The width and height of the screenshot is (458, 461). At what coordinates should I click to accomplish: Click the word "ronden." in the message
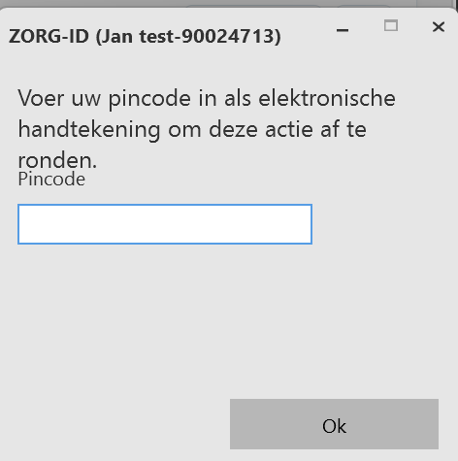pos(57,160)
